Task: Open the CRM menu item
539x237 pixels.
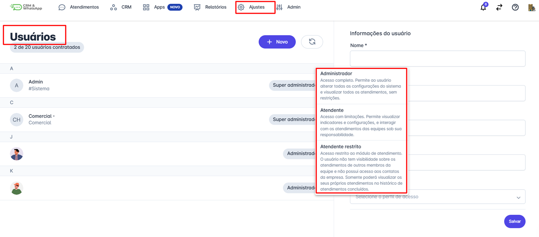Action: click(121, 7)
